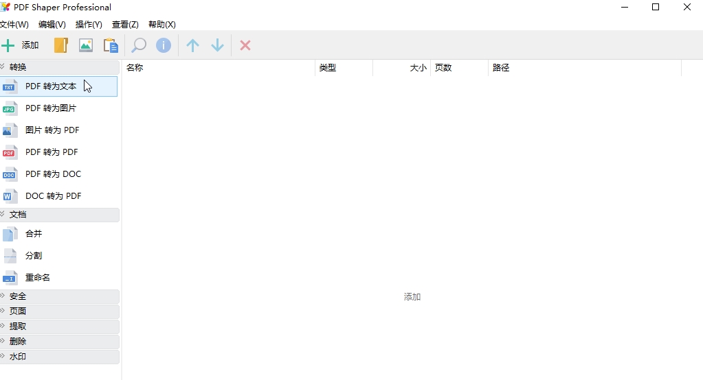Click the JPG icon for PDF 转为图片

tap(10, 108)
